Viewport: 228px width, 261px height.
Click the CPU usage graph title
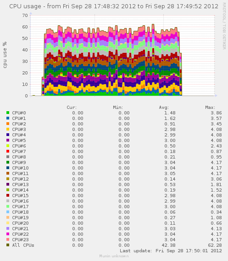pyautogui.click(x=114, y=6)
